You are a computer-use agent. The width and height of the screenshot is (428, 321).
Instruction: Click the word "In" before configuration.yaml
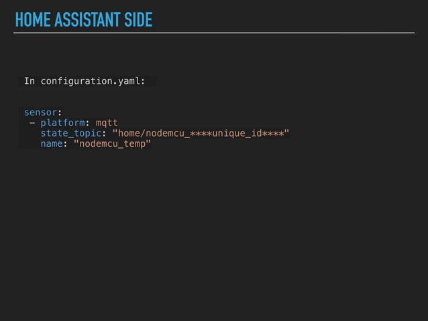click(30, 81)
